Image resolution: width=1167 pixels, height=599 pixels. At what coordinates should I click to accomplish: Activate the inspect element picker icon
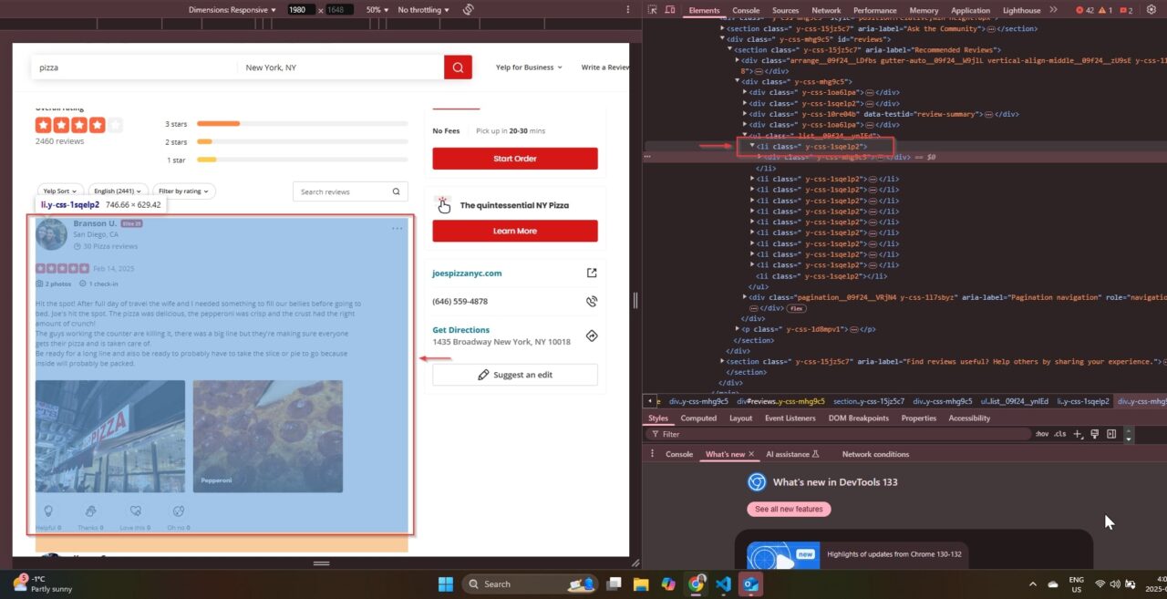pos(653,10)
